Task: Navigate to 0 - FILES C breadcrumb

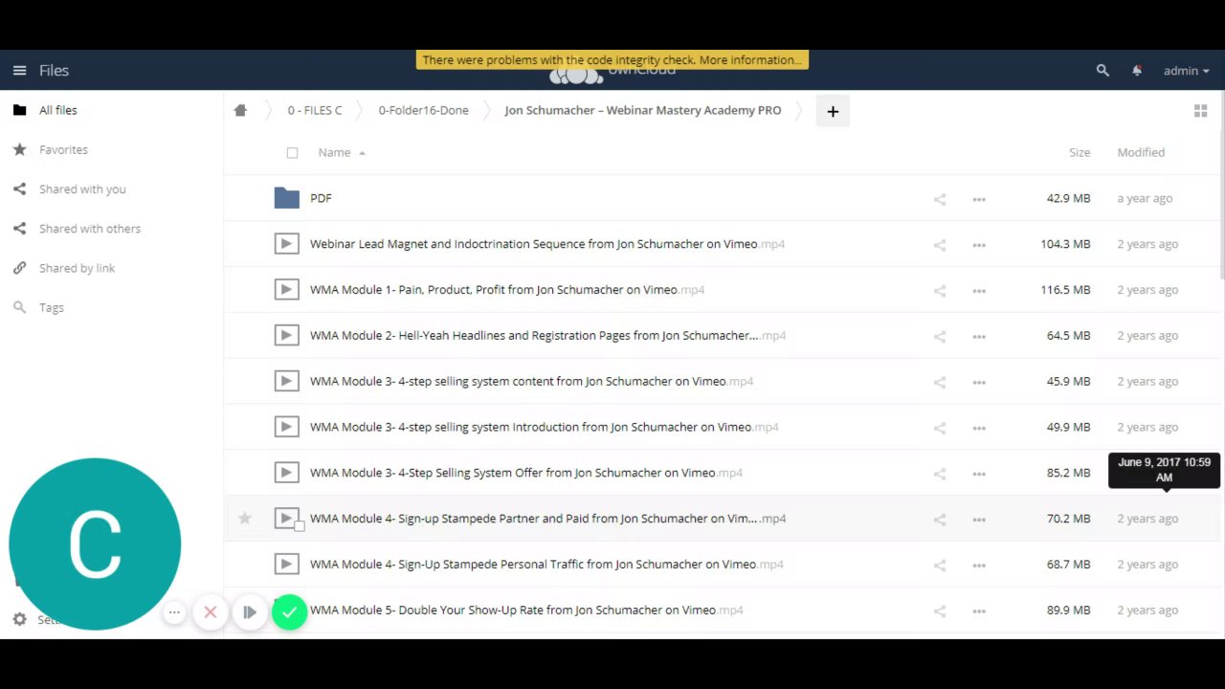Action: [x=315, y=110]
